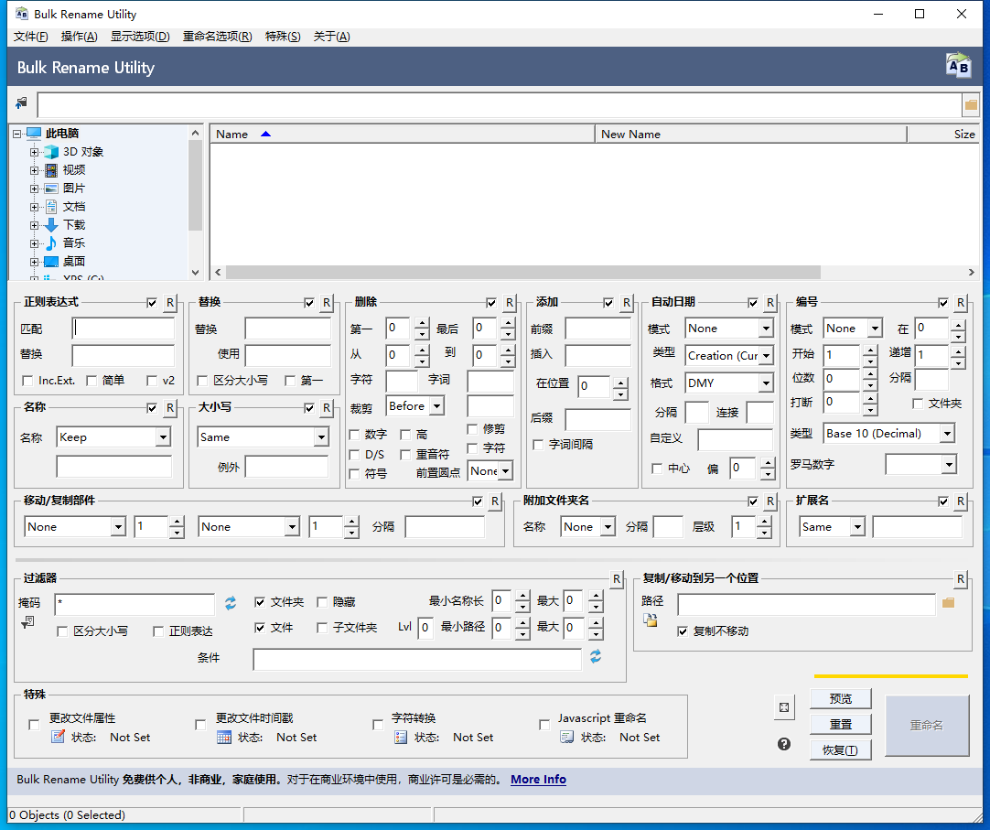
Task: Increase the 删除 第一 spinner value
Action: coord(422,323)
